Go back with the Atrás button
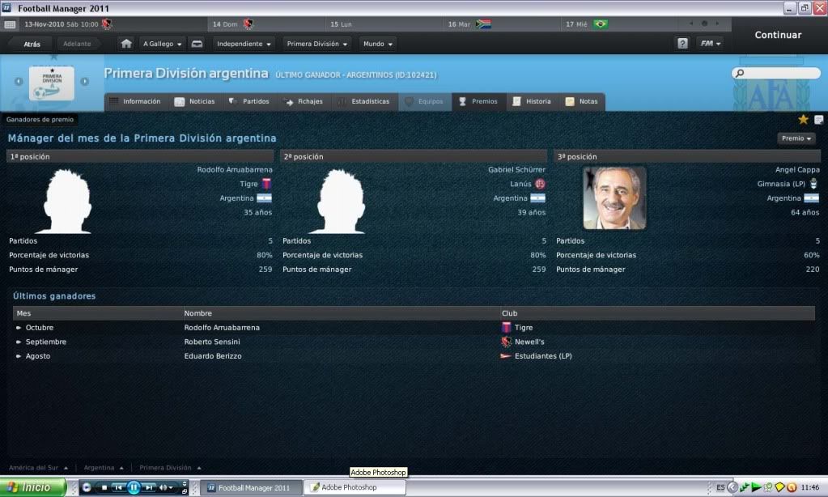828x497 pixels. coord(32,44)
